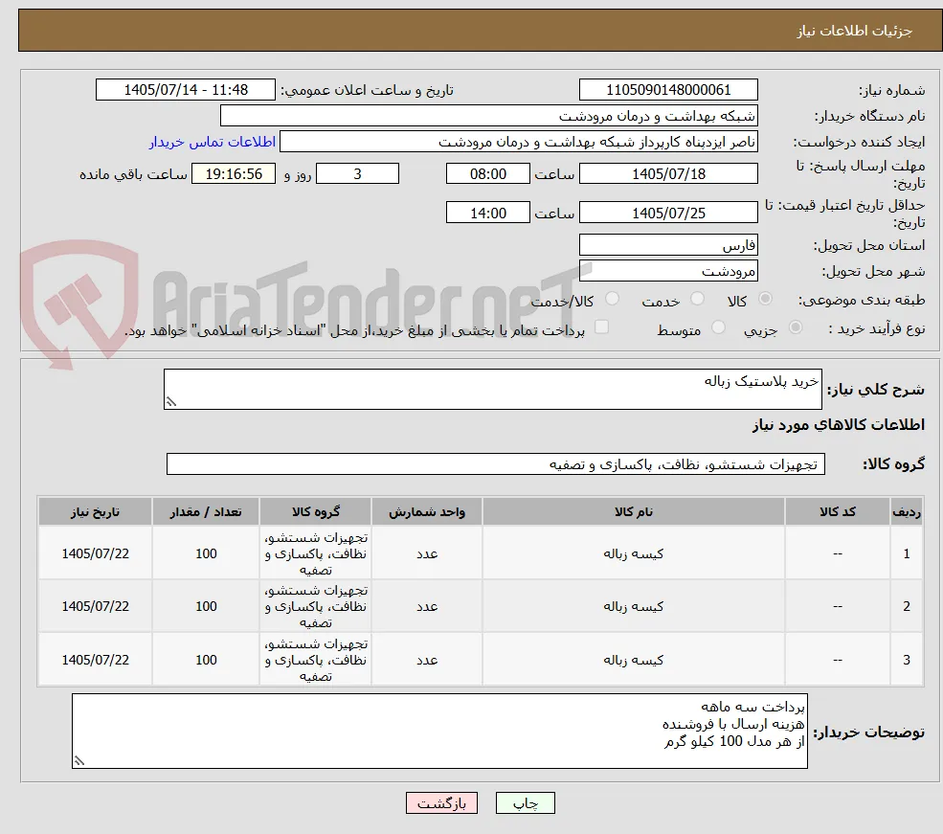Select the کالا/خدمت radio button
The width and height of the screenshot is (943, 834).
pyautogui.click(x=612, y=299)
